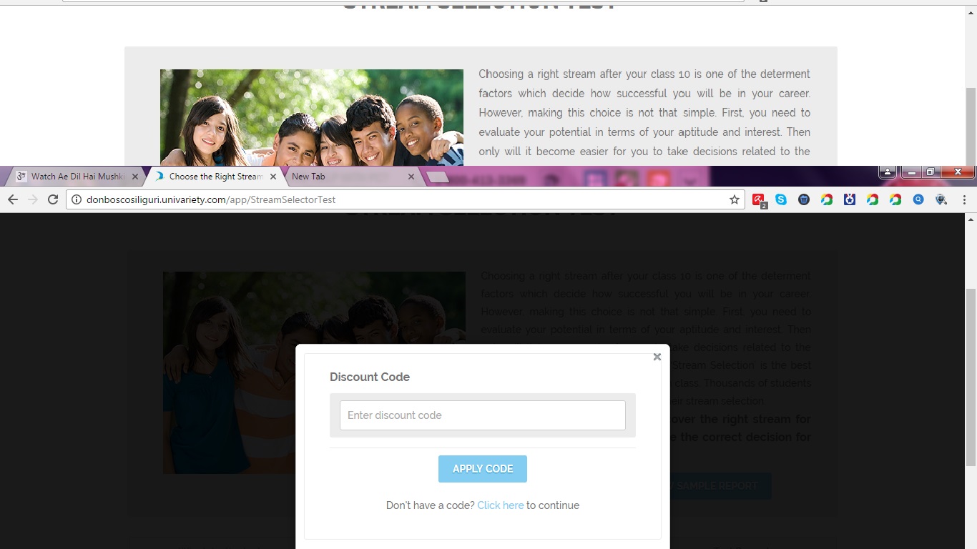Click the bright students photo at top

312,117
